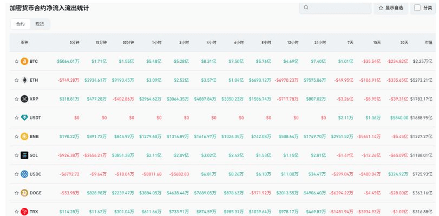The image size is (439, 216).
Task: Open the BTC symbol label
Action: (x=34, y=61)
